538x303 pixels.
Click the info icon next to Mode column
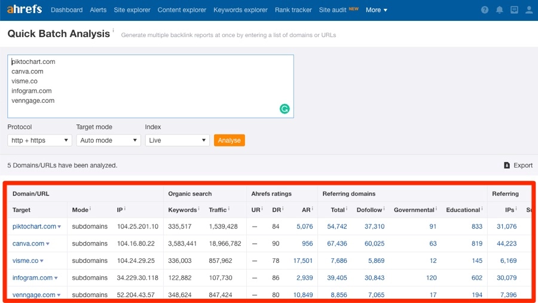[x=90, y=209]
